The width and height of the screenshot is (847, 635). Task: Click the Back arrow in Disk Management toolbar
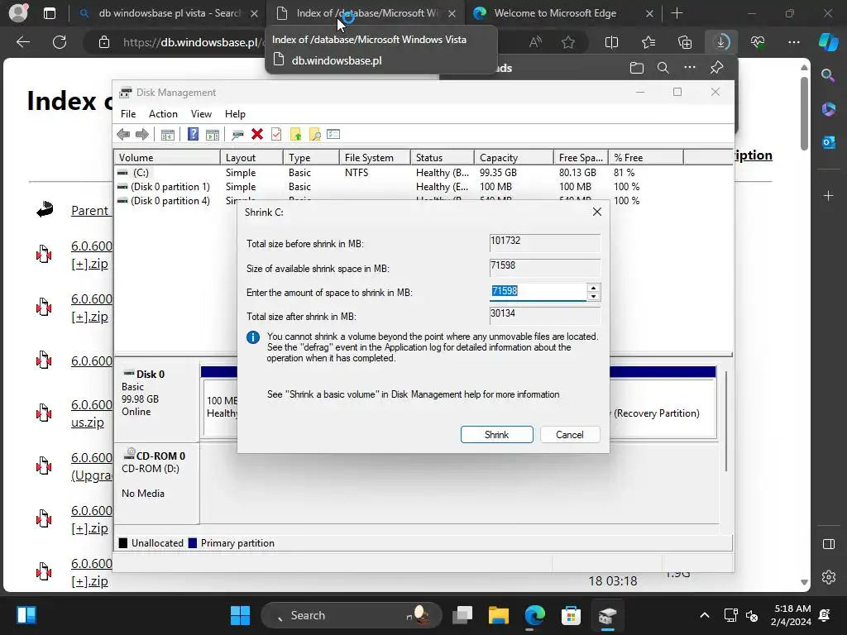point(123,135)
